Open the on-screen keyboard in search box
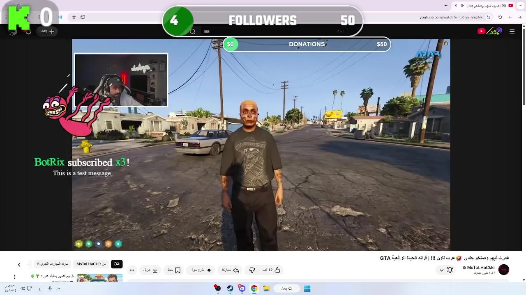 pos(207,32)
